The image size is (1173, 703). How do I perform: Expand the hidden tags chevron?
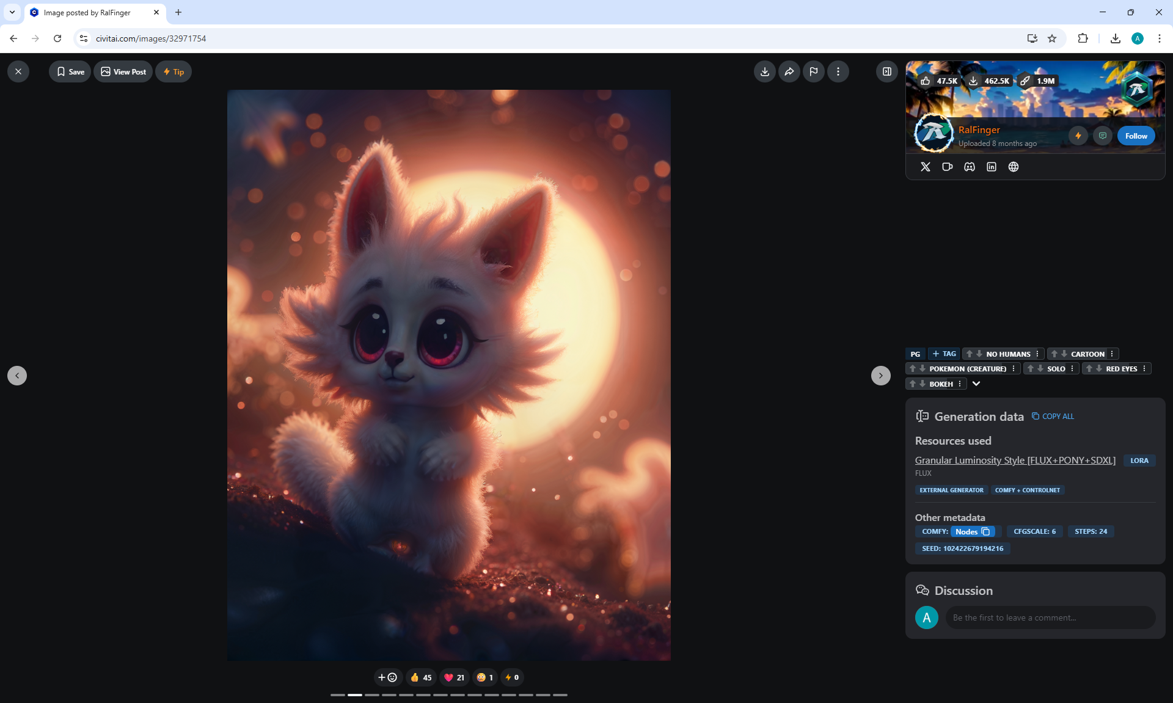(x=976, y=384)
